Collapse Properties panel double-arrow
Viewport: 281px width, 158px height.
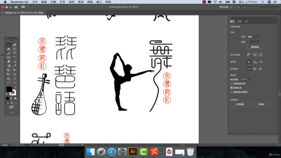pyautogui.click(x=275, y=18)
